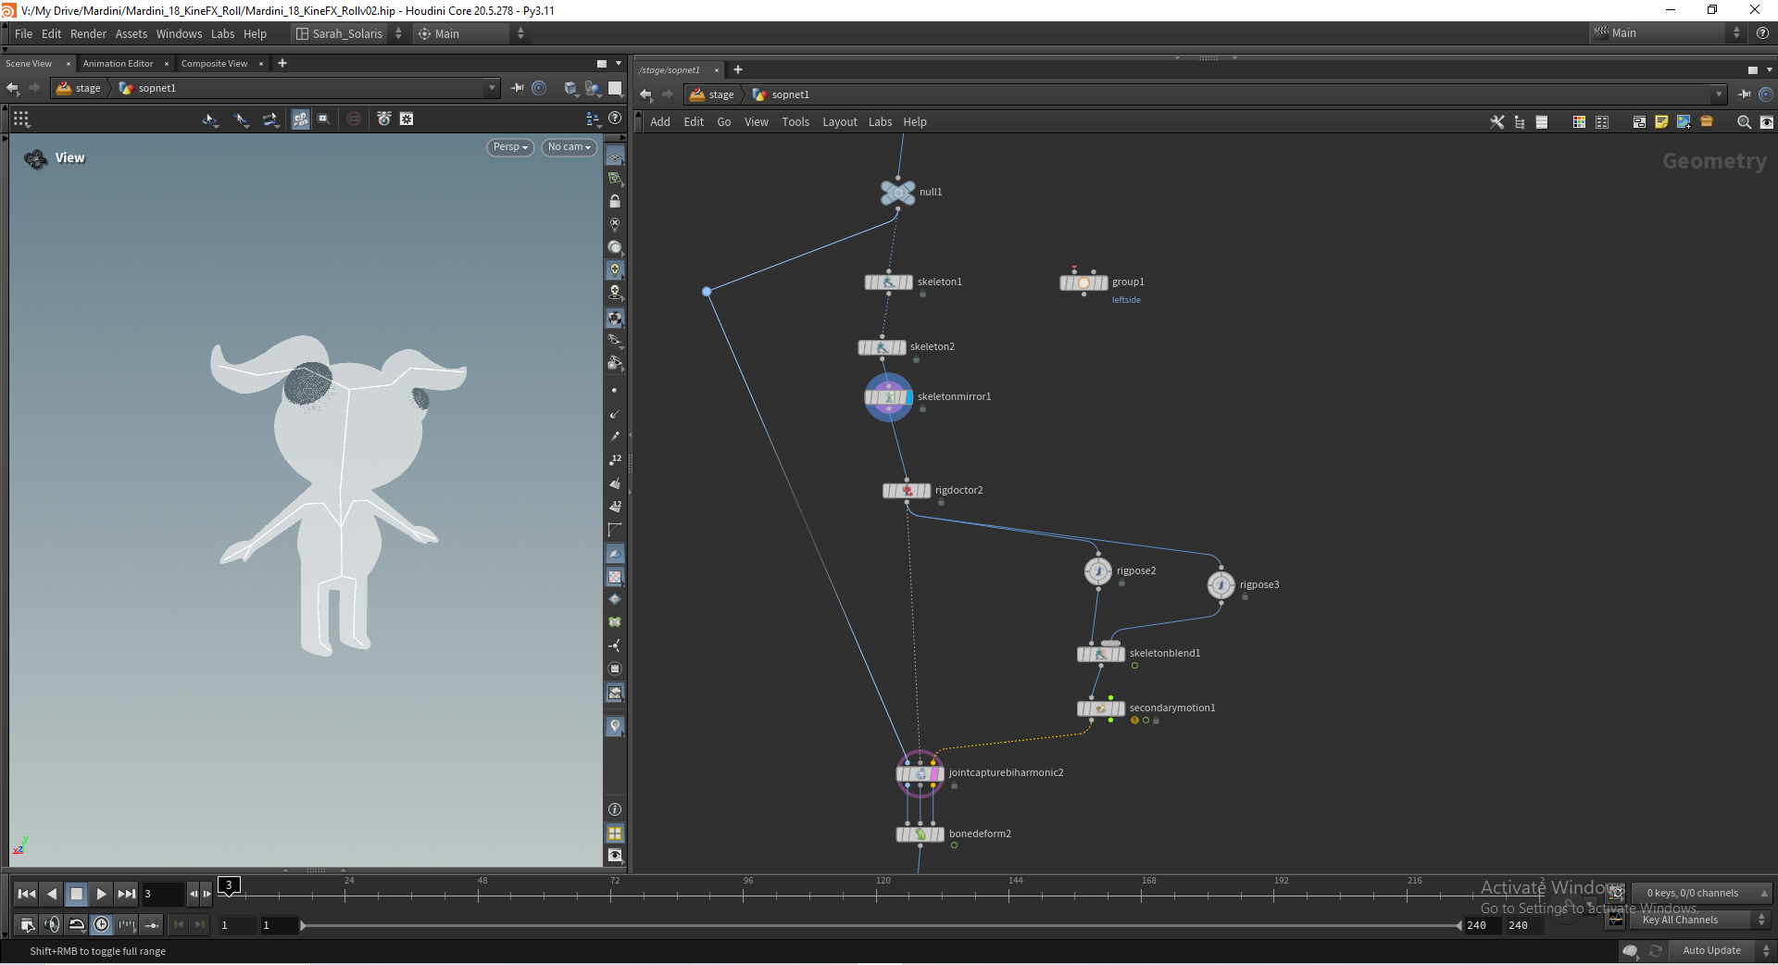Open the Persp viewport dropdown
The height and width of the screenshot is (965, 1778).
tap(510, 147)
